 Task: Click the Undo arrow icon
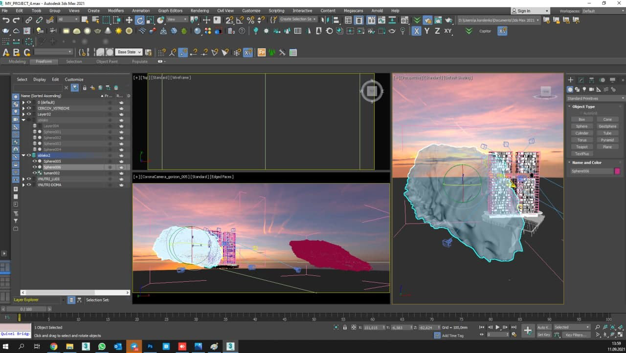pyautogui.click(x=6, y=20)
